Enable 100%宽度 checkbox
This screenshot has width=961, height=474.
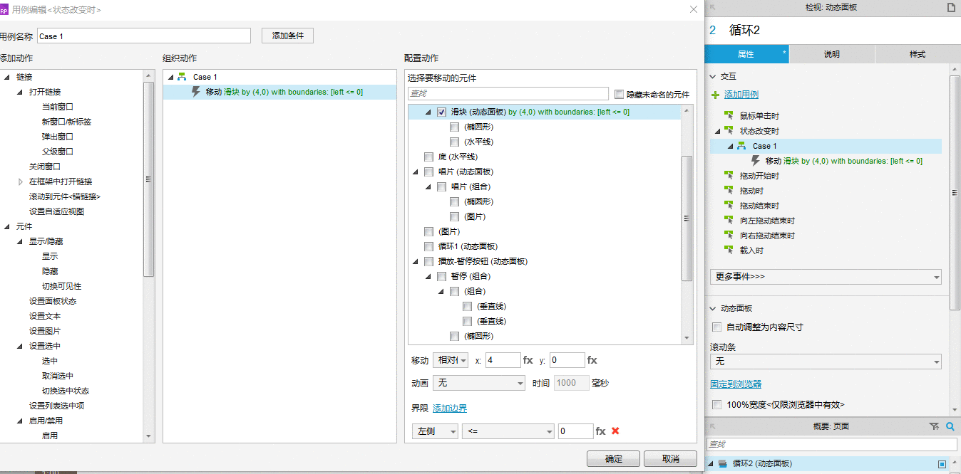717,405
